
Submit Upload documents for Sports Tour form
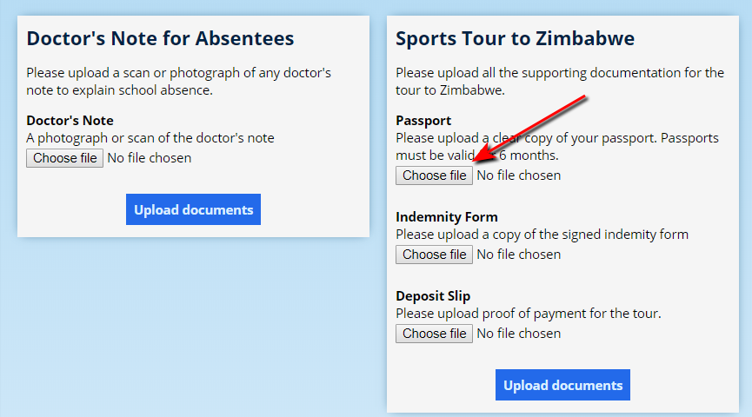point(562,385)
